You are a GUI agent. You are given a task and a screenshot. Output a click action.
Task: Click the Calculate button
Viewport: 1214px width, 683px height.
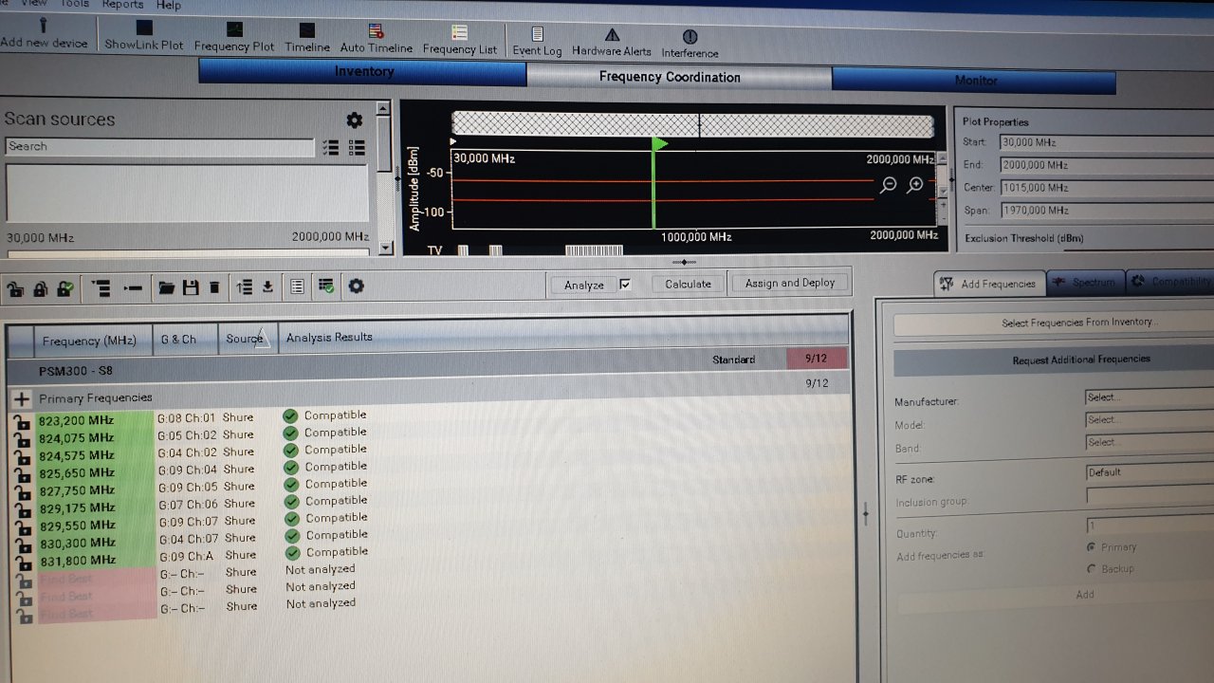pos(688,284)
